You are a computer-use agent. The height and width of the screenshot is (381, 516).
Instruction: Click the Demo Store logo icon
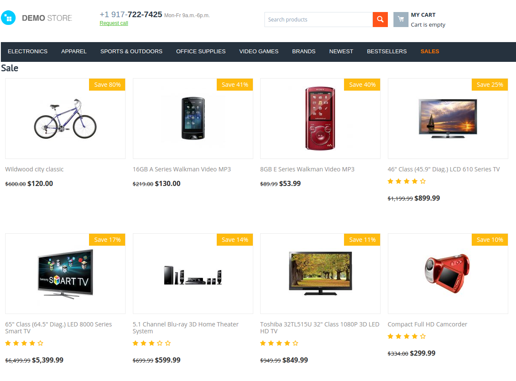tap(8, 18)
